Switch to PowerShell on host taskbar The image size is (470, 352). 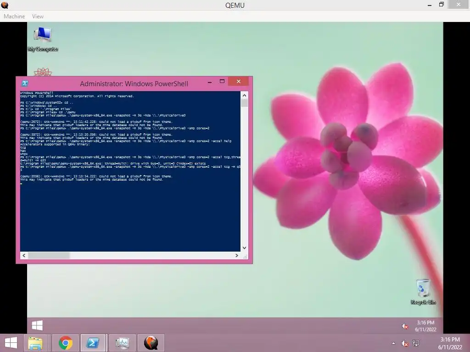93,343
